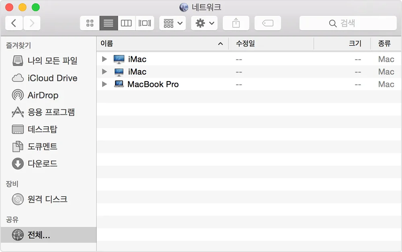Image resolution: width=402 pixels, height=252 pixels.
Task: Switch to column view mode
Action: pyautogui.click(x=126, y=23)
